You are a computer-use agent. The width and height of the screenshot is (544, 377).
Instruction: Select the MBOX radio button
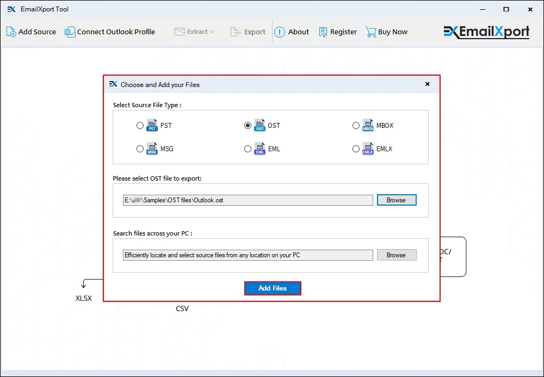click(x=356, y=125)
